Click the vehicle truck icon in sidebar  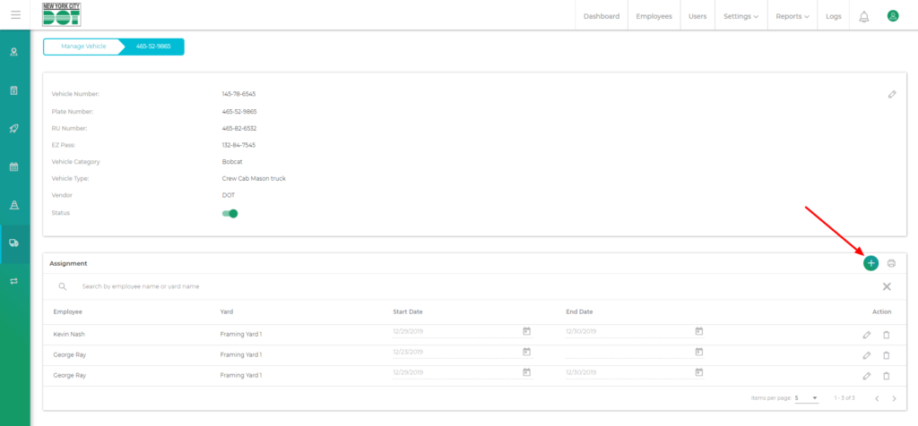coord(14,243)
